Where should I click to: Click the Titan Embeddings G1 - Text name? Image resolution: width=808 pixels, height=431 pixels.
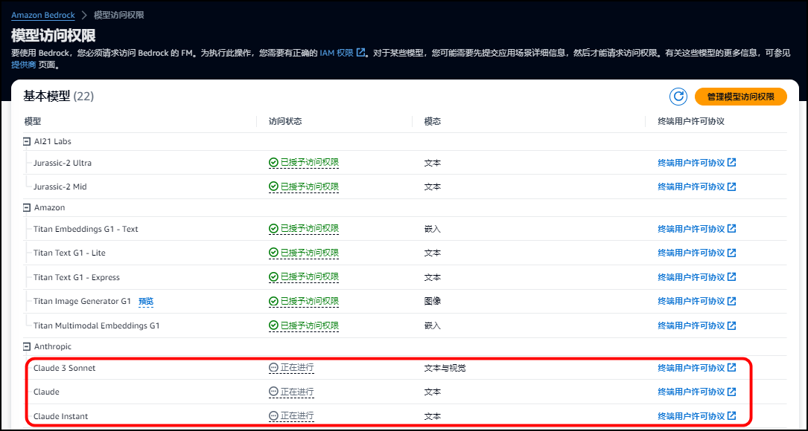86,229
